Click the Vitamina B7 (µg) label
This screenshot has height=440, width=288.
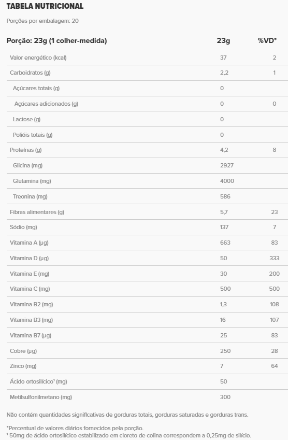click(31, 335)
